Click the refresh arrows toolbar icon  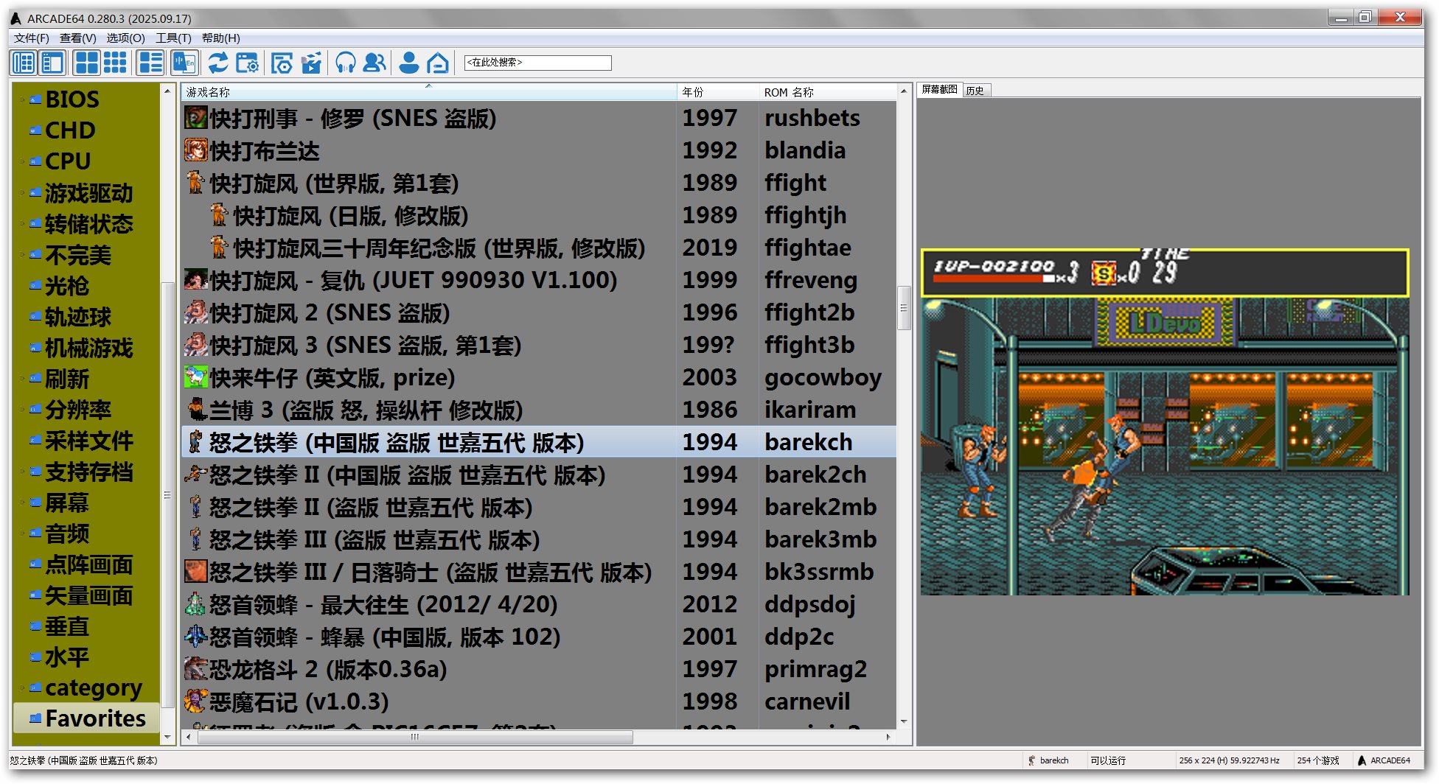(217, 63)
